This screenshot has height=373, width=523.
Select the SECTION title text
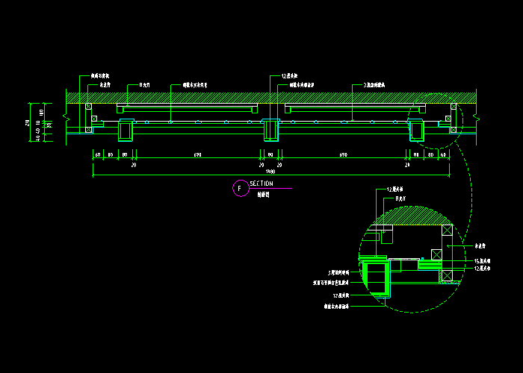pyautogui.click(x=261, y=184)
